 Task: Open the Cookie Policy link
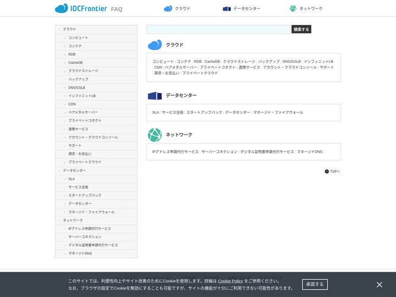230,281
